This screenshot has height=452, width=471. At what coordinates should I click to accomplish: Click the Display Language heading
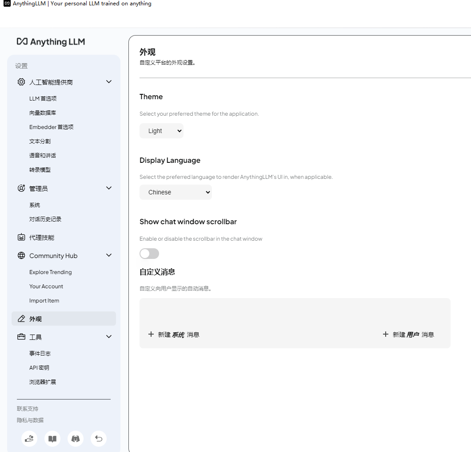[x=170, y=160]
